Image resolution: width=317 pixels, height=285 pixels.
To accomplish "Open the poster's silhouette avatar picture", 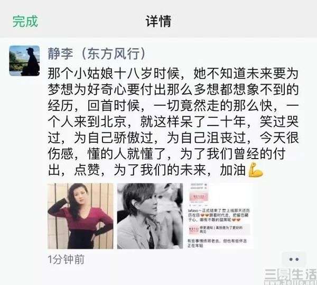I will pyautogui.click(x=24, y=61).
